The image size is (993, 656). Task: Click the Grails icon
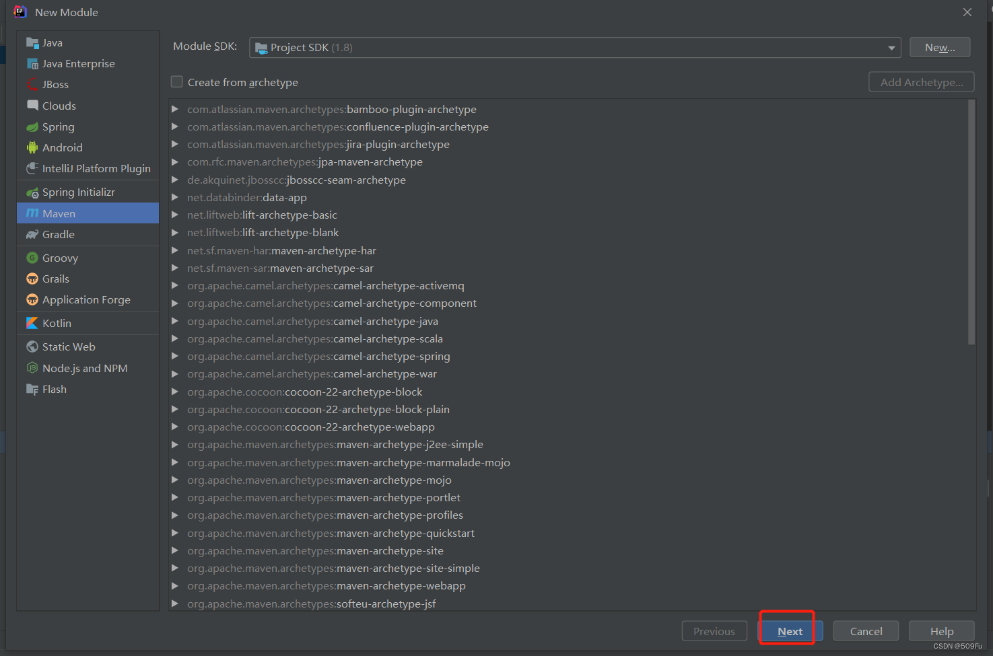[32, 279]
